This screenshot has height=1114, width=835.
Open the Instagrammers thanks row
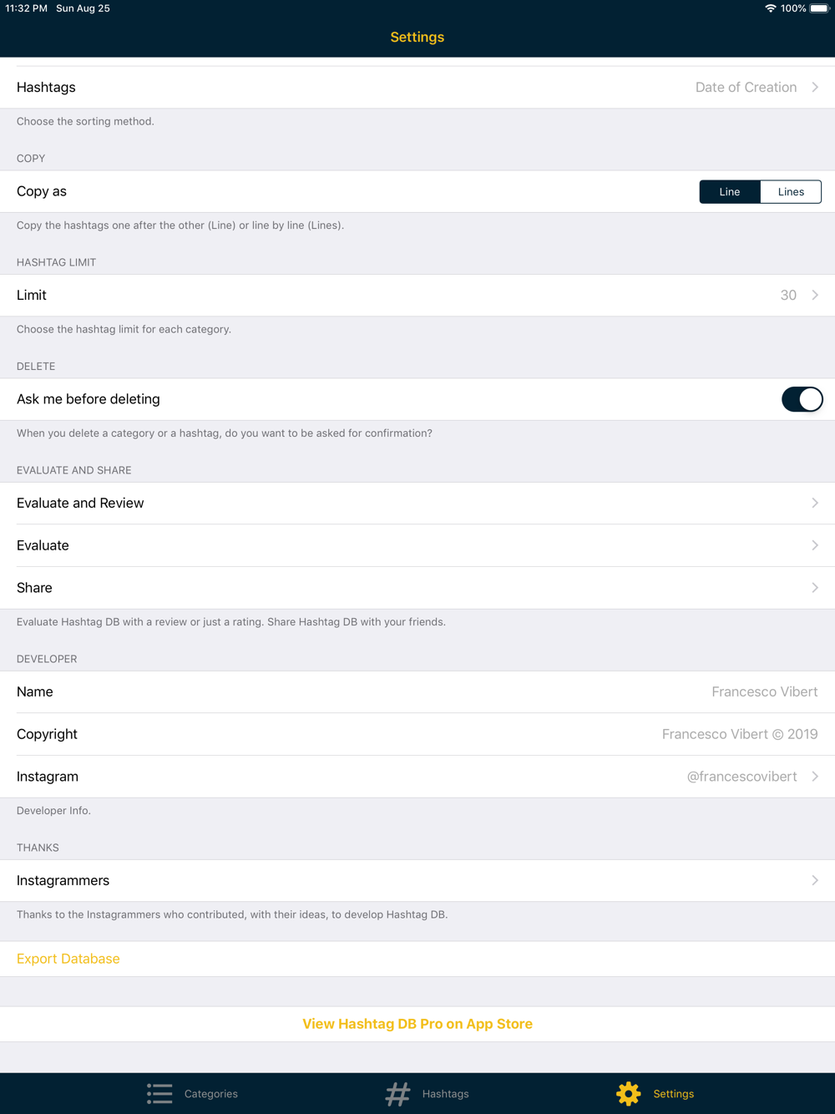point(417,880)
